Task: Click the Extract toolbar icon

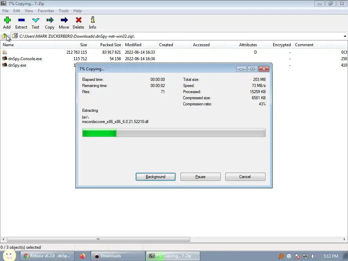Action: pos(21,20)
